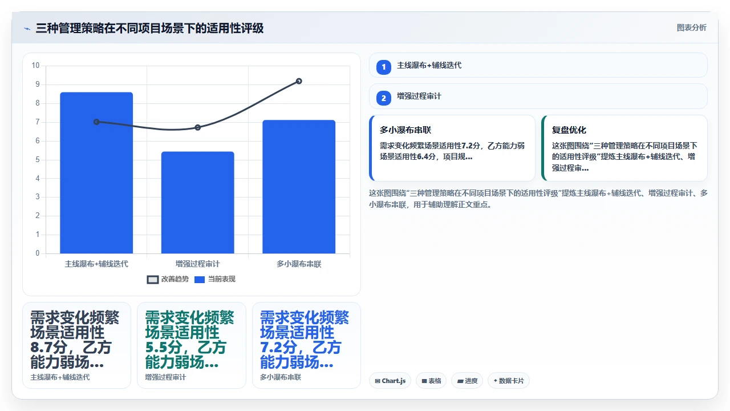This screenshot has width=730, height=411.
Task: Open the 8.7分 data card
Action: click(76, 345)
